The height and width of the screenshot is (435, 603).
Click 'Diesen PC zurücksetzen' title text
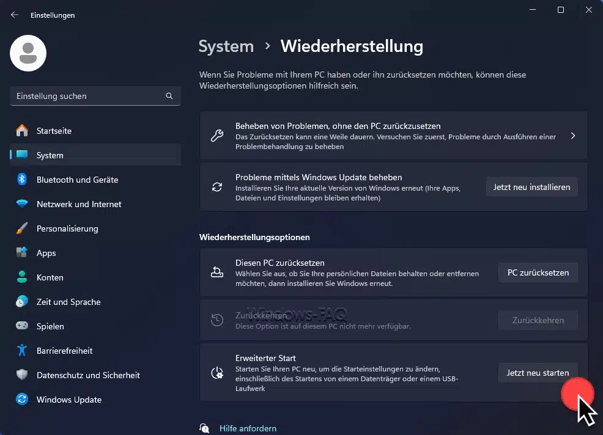280,263
